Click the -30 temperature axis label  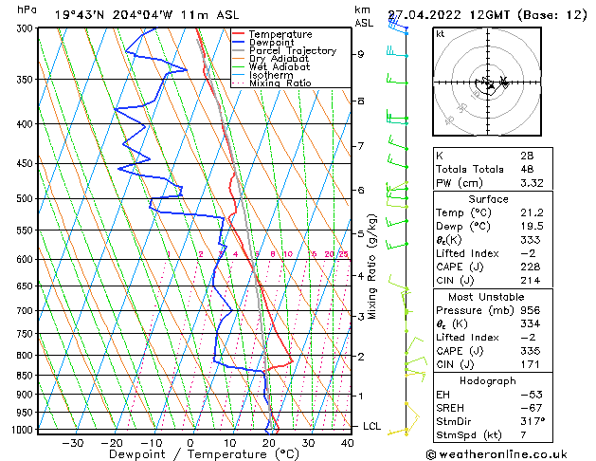(x=73, y=443)
